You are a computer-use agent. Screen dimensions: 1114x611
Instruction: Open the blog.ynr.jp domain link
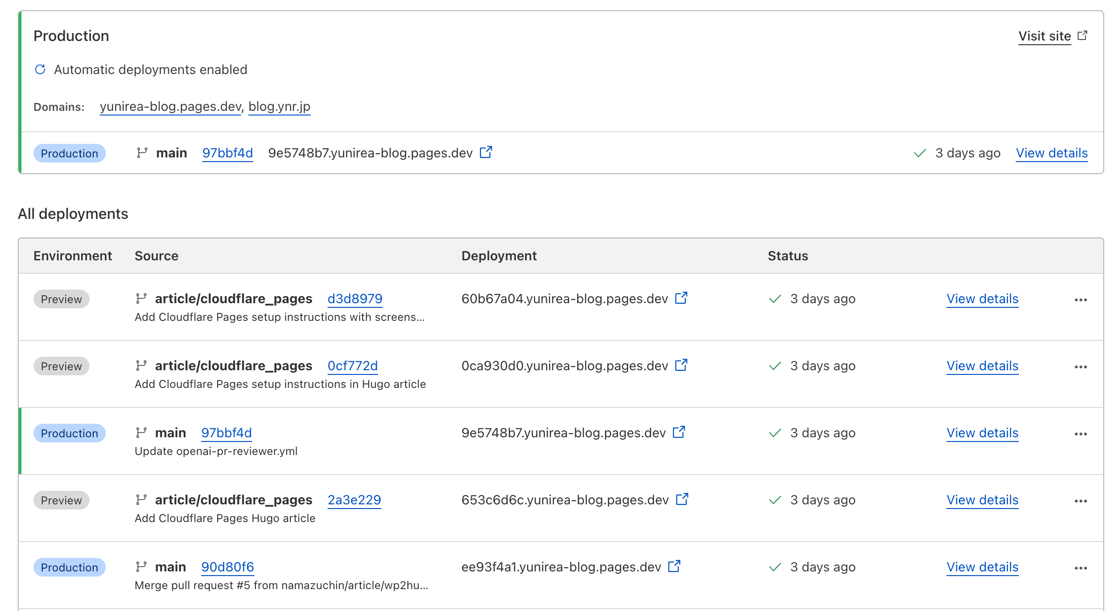coord(279,107)
